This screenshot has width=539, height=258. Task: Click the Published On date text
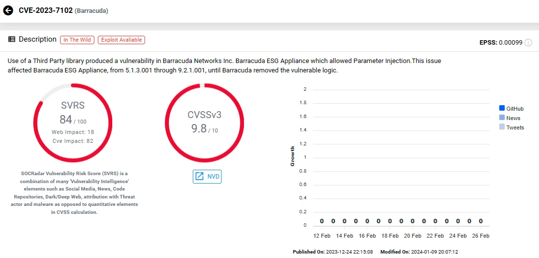tap(333, 252)
